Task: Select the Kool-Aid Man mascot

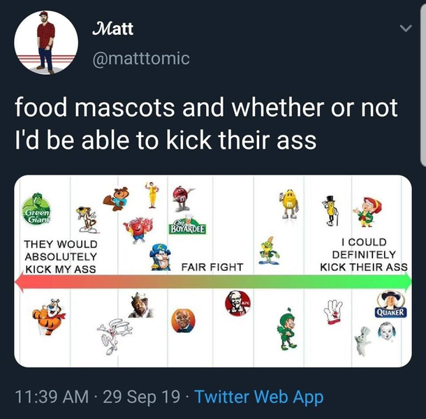Action: coord(138,230)
